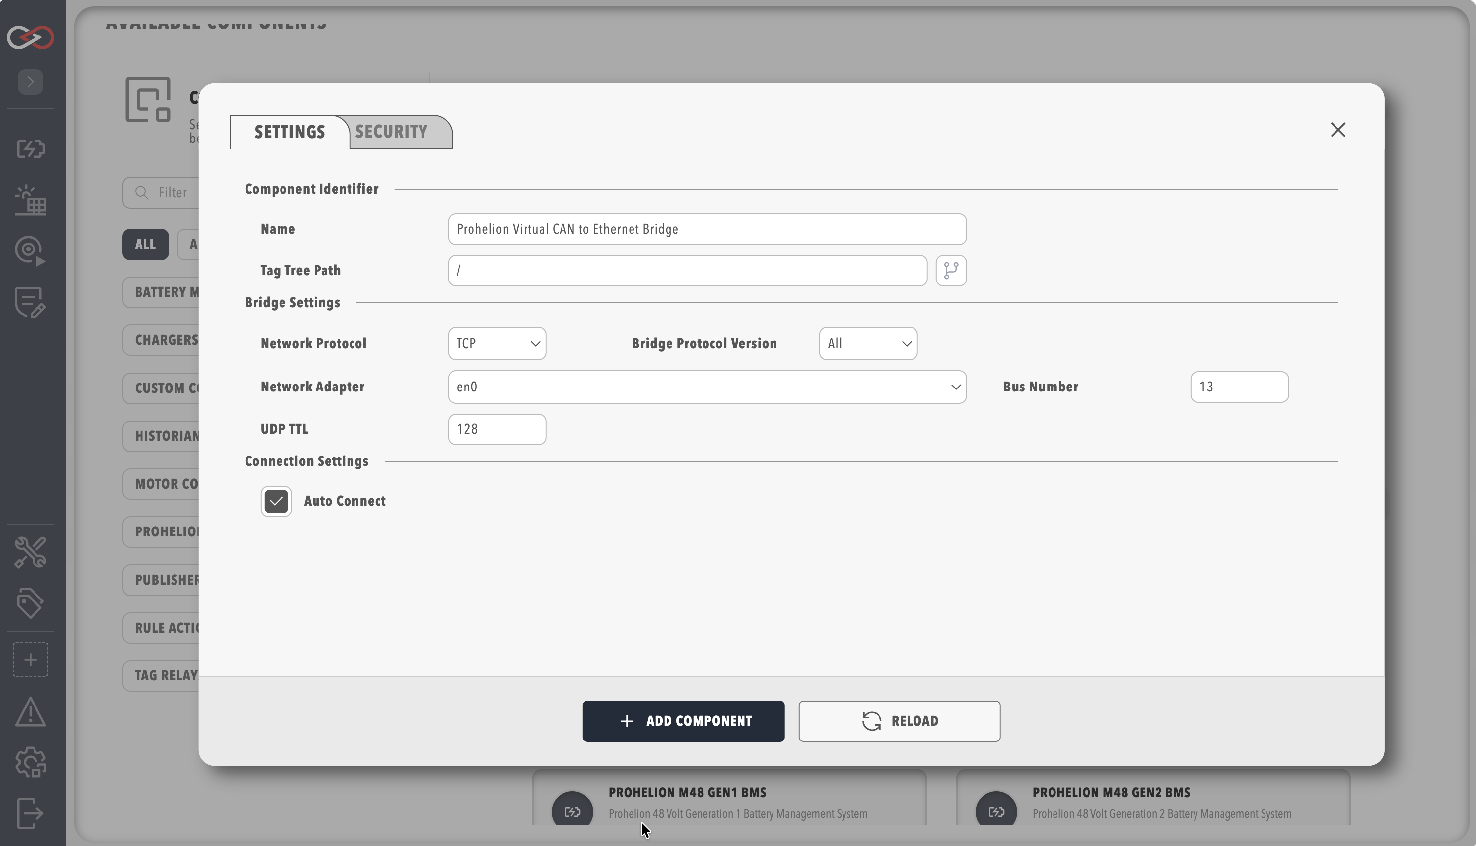Image resolution: width=1476 pixels, height=846 pixels.
Task: Select the Settings tab
Action: click(x=289, y=132)
